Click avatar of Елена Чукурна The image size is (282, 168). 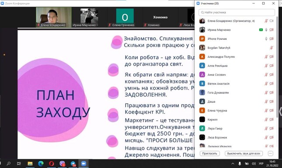click(202, 111)
